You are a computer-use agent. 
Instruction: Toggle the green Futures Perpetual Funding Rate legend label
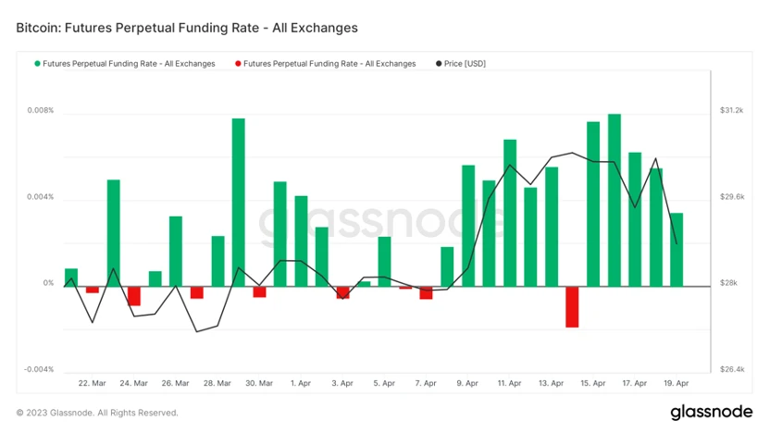tap(129, 64)
